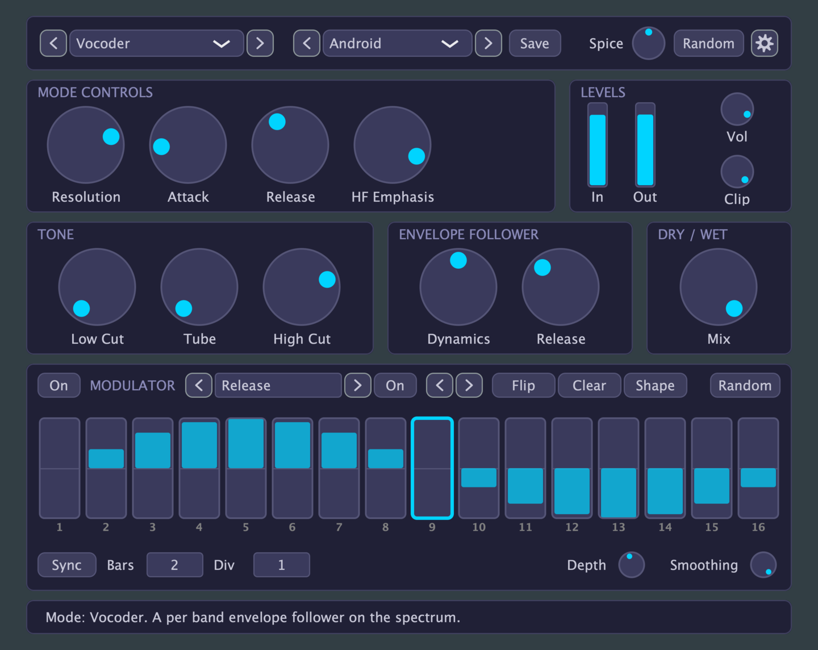Click the Bars value field showing 2
818x650 pixels.
pyautogui.click(x=175, y=565)
